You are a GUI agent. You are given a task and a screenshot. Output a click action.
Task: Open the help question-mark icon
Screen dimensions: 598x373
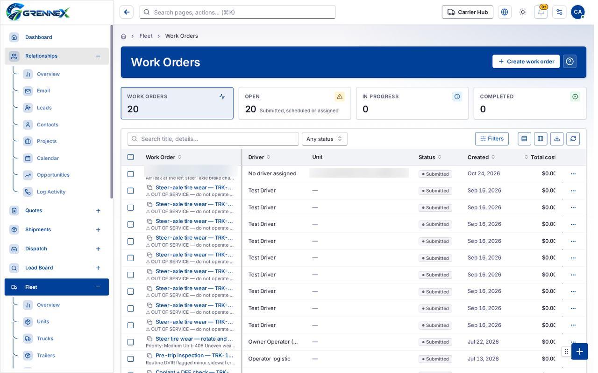[570, 62]
